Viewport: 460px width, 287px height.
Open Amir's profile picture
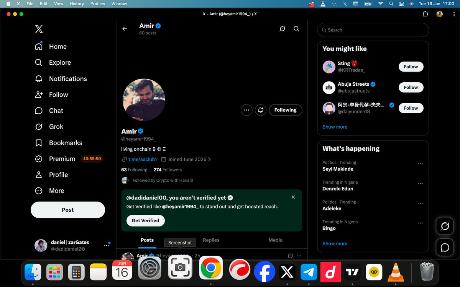[x=144, y=100]
